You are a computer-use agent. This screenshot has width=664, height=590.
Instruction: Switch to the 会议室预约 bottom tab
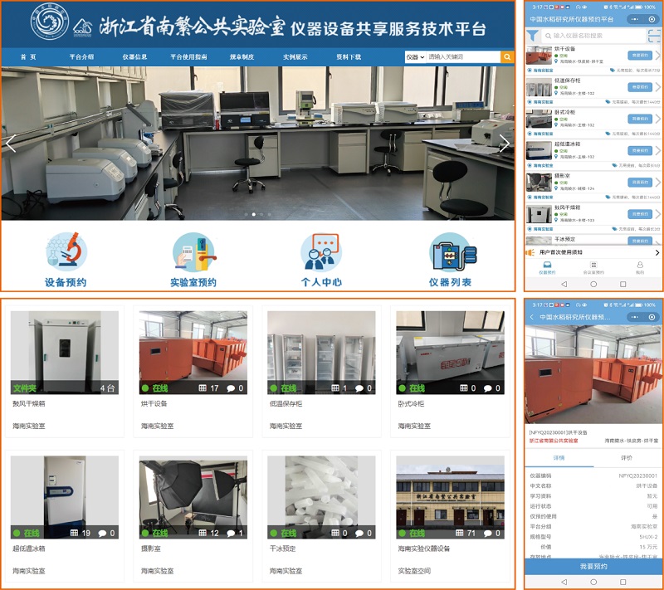(x=593, y=268)
